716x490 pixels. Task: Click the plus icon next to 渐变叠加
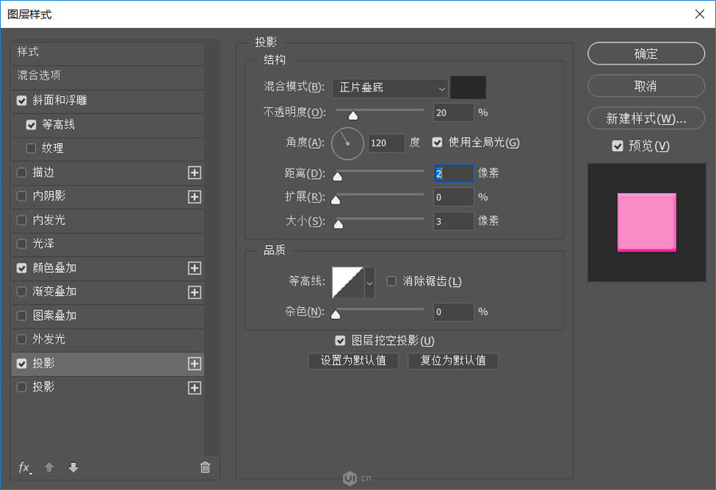pyautogui.click(x=195, y=292)
